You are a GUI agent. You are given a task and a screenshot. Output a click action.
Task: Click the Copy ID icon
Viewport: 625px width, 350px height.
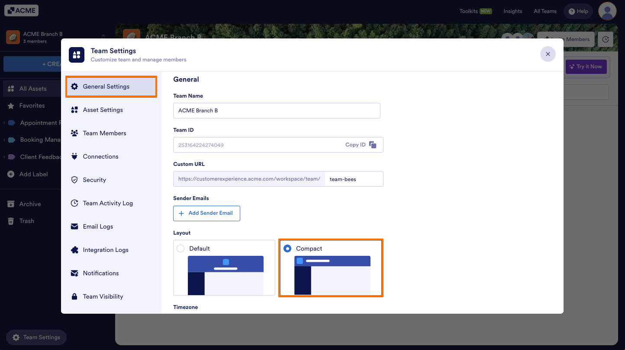(x=373, y=145)
